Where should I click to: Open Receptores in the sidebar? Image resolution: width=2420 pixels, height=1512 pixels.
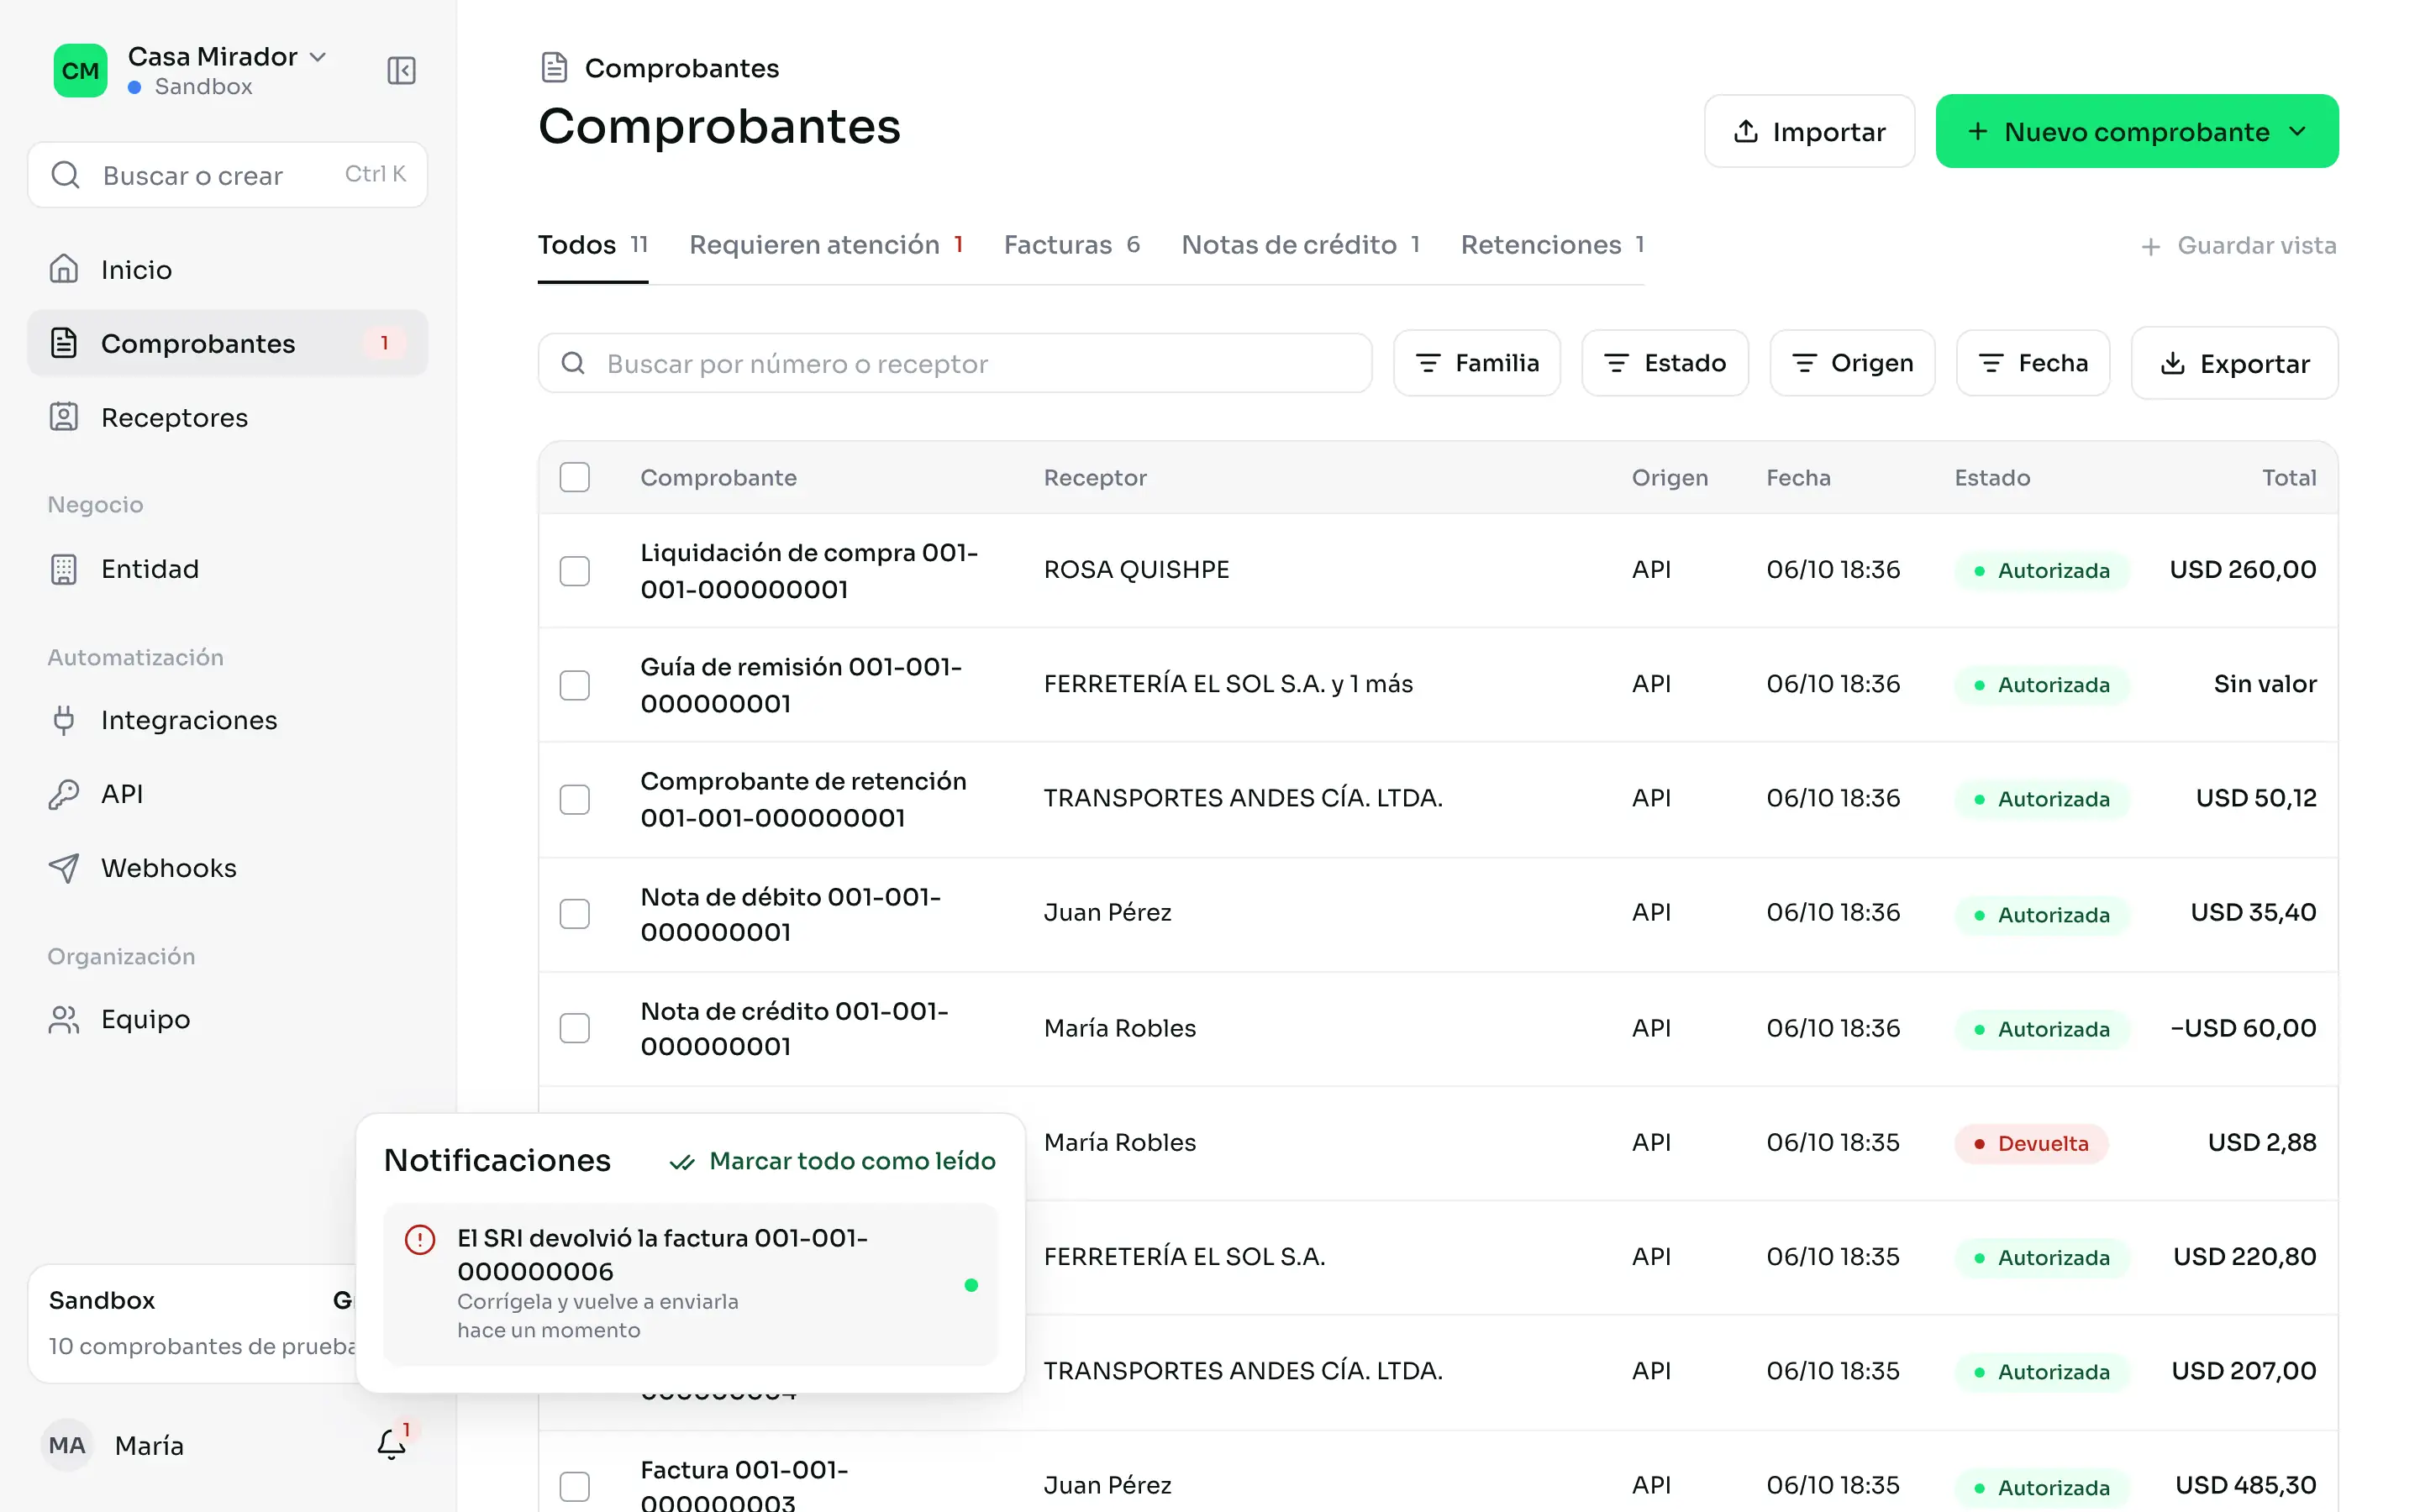coord(227,417)
